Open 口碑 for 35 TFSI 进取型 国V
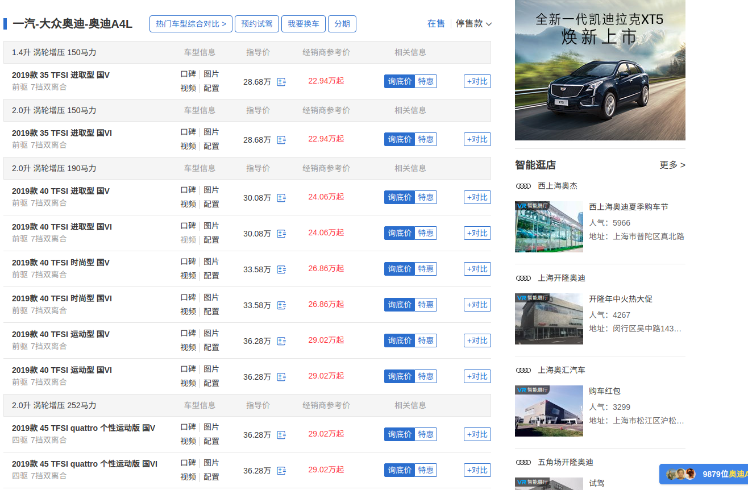The image size is (748, 490). tap(188, 74)
